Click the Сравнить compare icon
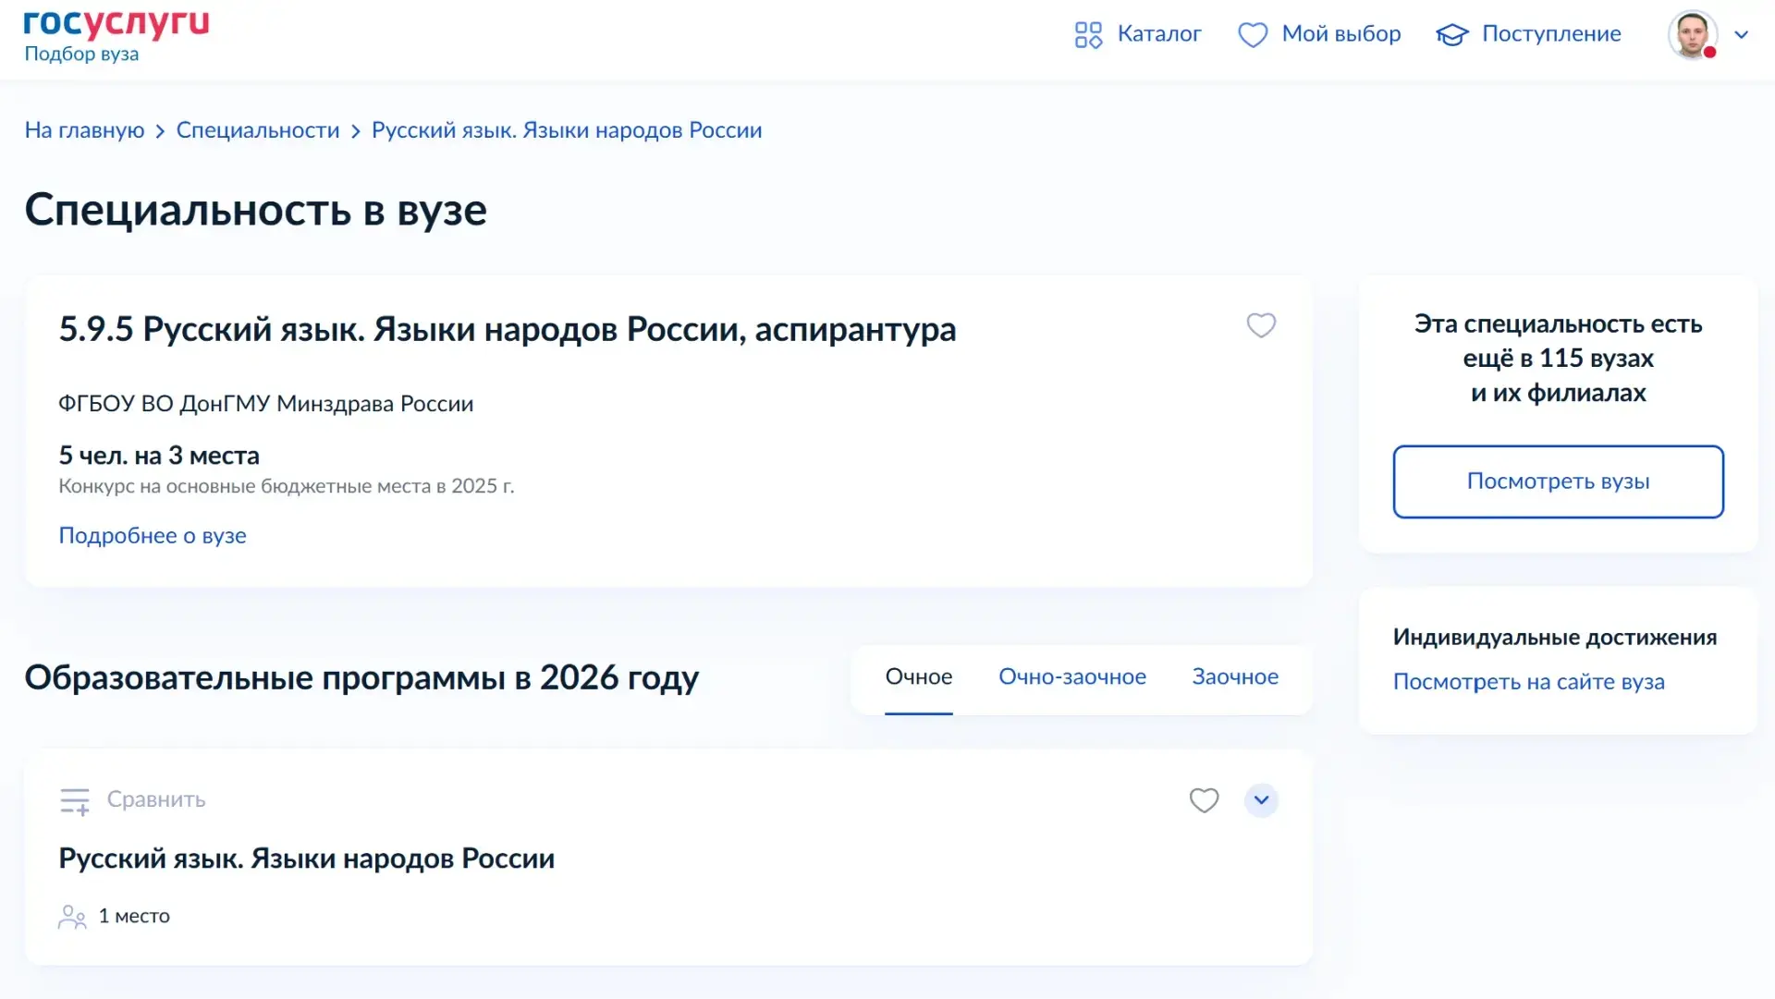The image size is (1775, 999). [x=75, y=801]
